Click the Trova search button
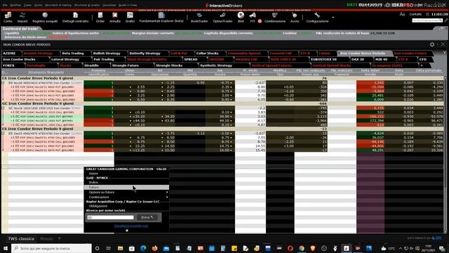Image resolution: width=449 pixels, height=253 pixels. (147, 217)
